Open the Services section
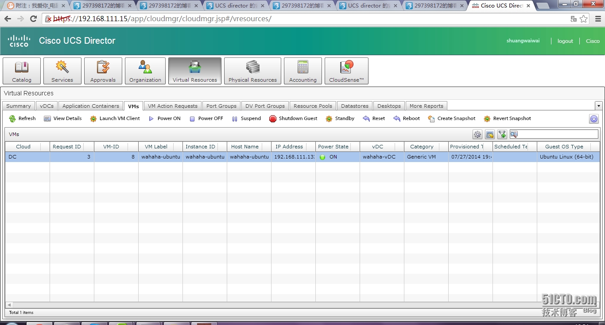Image resolution: width=605 pixels, height=325 pixels. point(62,71)
